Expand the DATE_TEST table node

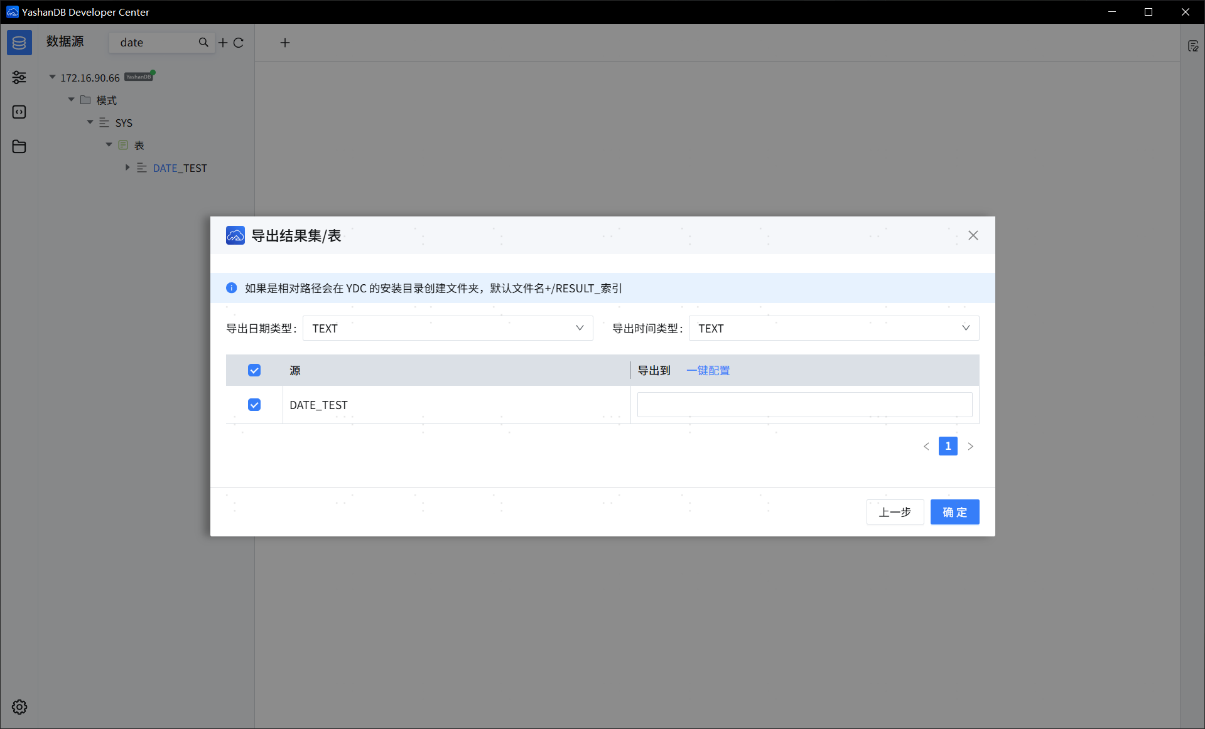pyautogui.click(x=127, y=168)
